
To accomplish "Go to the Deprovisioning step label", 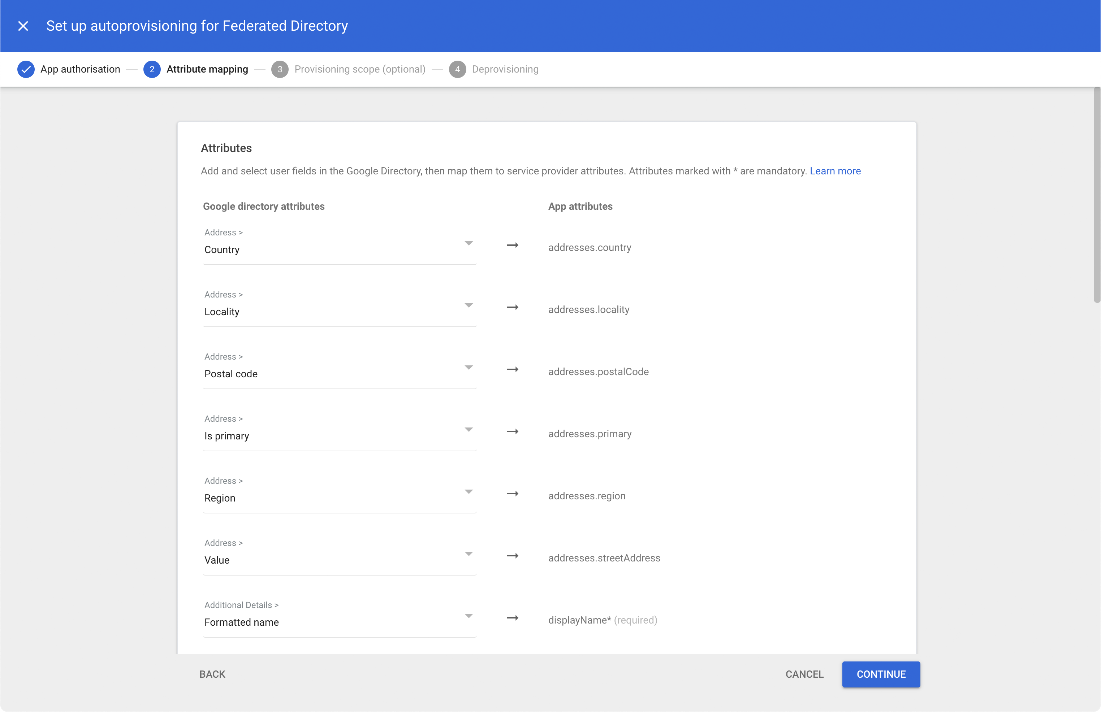I will [505, 69].
